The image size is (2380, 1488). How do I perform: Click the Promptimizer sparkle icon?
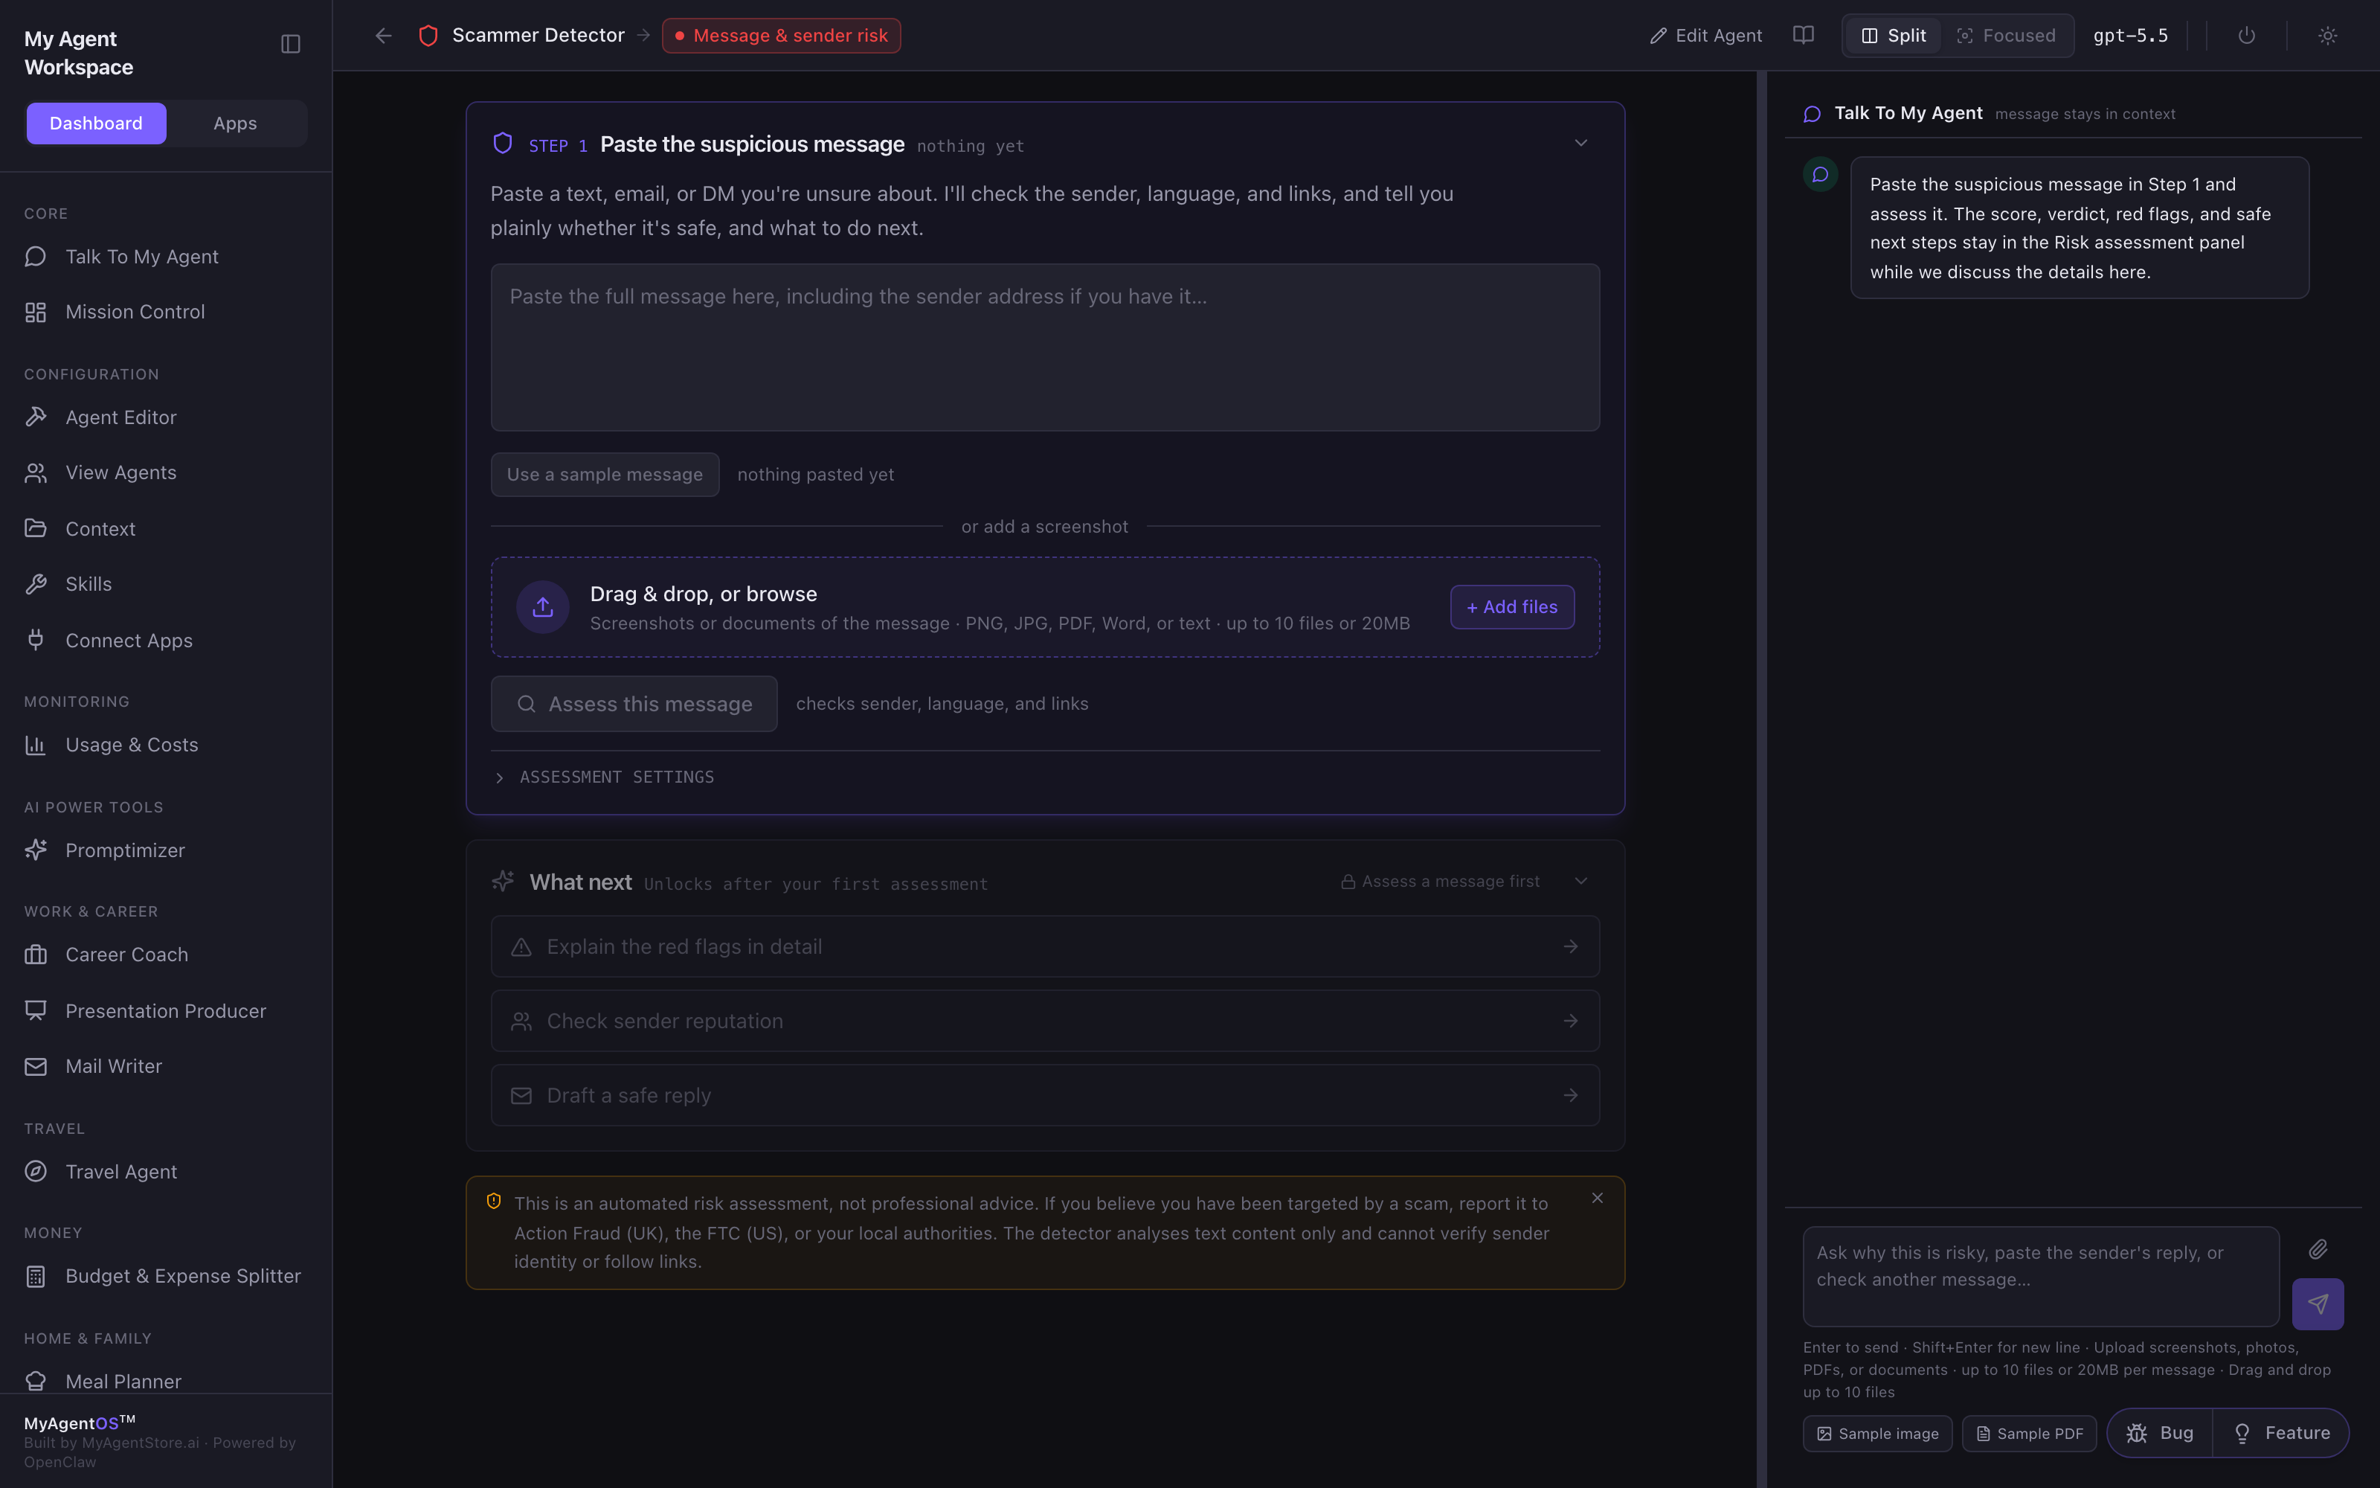tap(36, 850)
